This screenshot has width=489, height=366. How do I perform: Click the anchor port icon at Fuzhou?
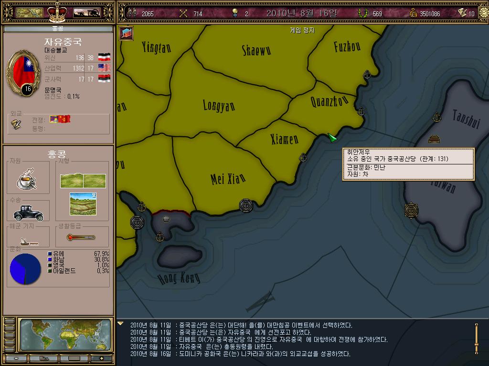(367, 75)
